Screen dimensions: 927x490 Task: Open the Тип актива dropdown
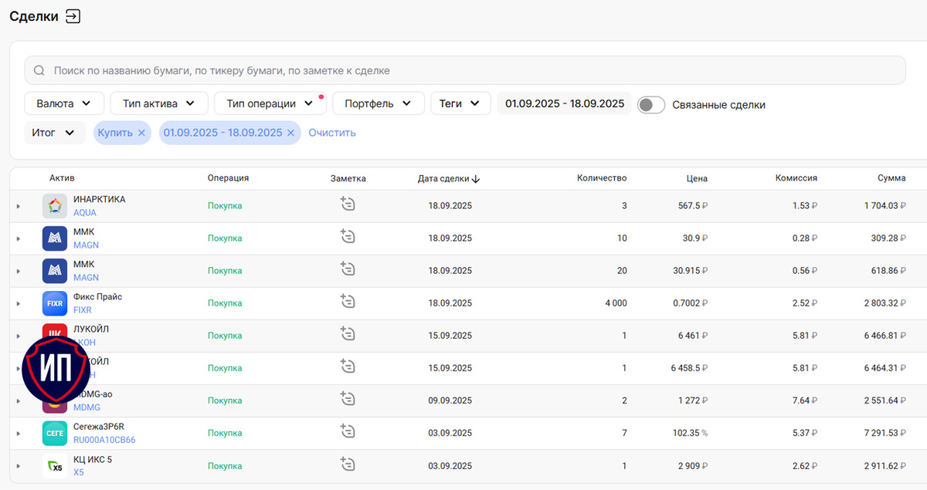(159, 103)
